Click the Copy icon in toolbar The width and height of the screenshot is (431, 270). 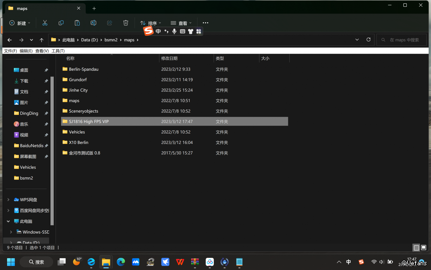pos(61,23)
